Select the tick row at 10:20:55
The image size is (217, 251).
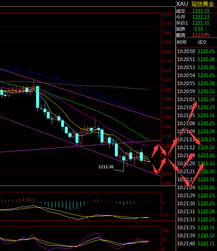pos(196,83)
